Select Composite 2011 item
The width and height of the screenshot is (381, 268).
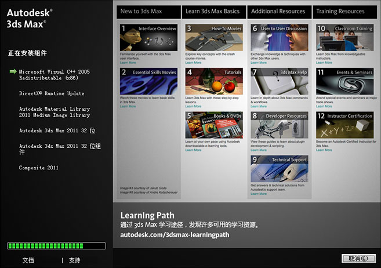point(39,168)
